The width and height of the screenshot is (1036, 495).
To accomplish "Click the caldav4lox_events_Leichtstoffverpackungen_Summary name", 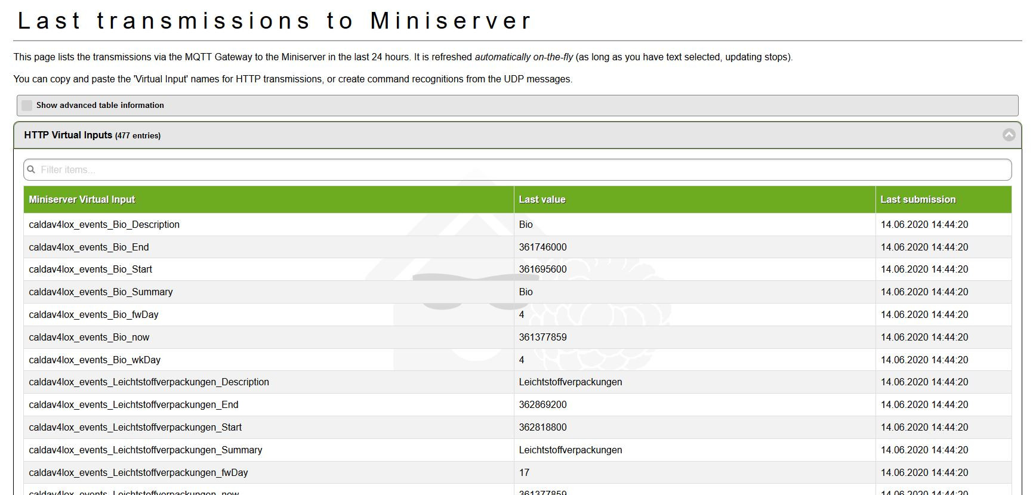I will [146, 450].
